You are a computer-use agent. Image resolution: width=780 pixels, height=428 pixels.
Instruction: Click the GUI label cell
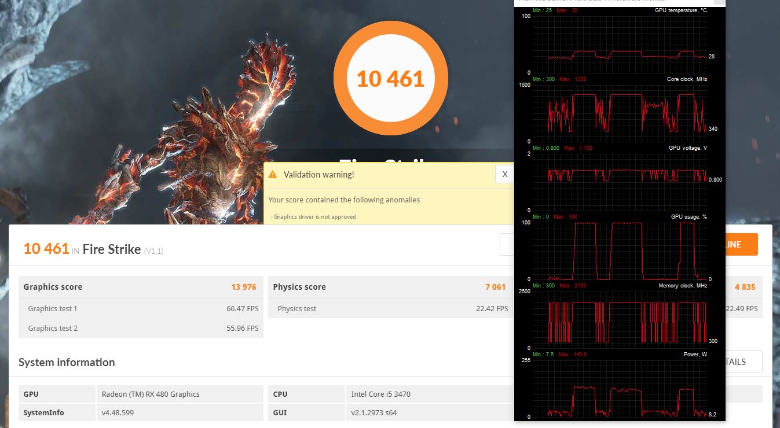(306, 412)
